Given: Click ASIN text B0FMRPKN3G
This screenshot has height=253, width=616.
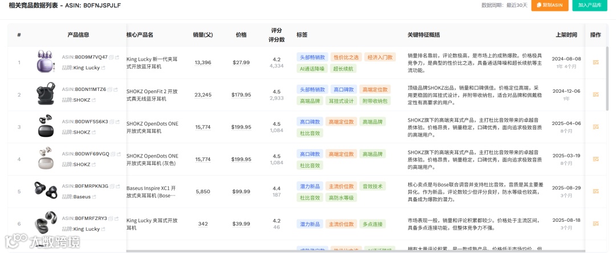Looking at the screenshot, I should tap(91, 186).
